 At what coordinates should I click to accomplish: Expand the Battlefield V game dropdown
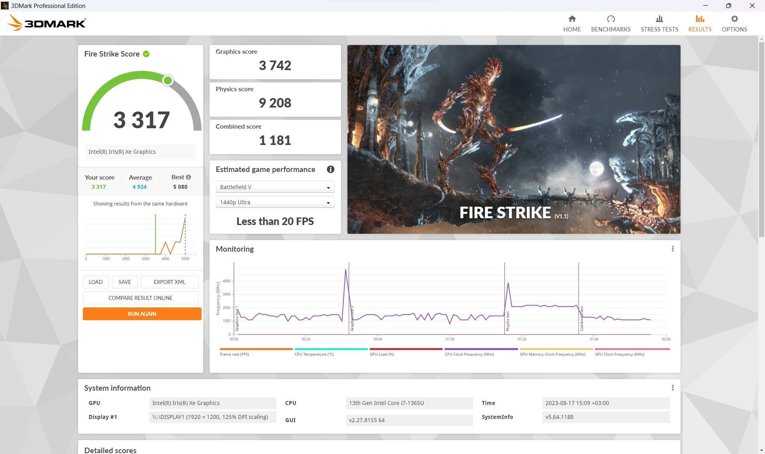coord(328,187)
